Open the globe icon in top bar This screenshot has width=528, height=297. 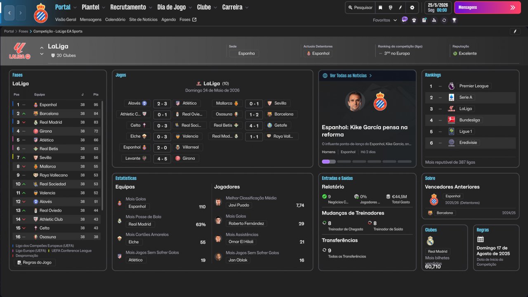click(390, 7)
